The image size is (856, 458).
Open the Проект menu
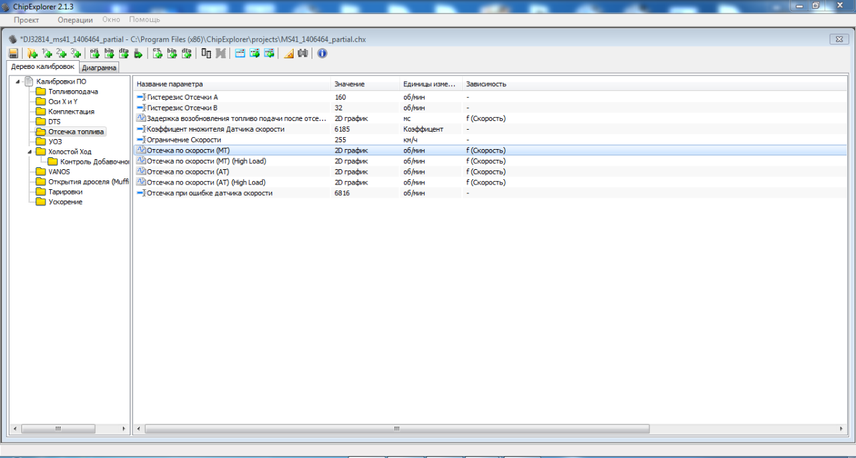click(x=27, y=20)
